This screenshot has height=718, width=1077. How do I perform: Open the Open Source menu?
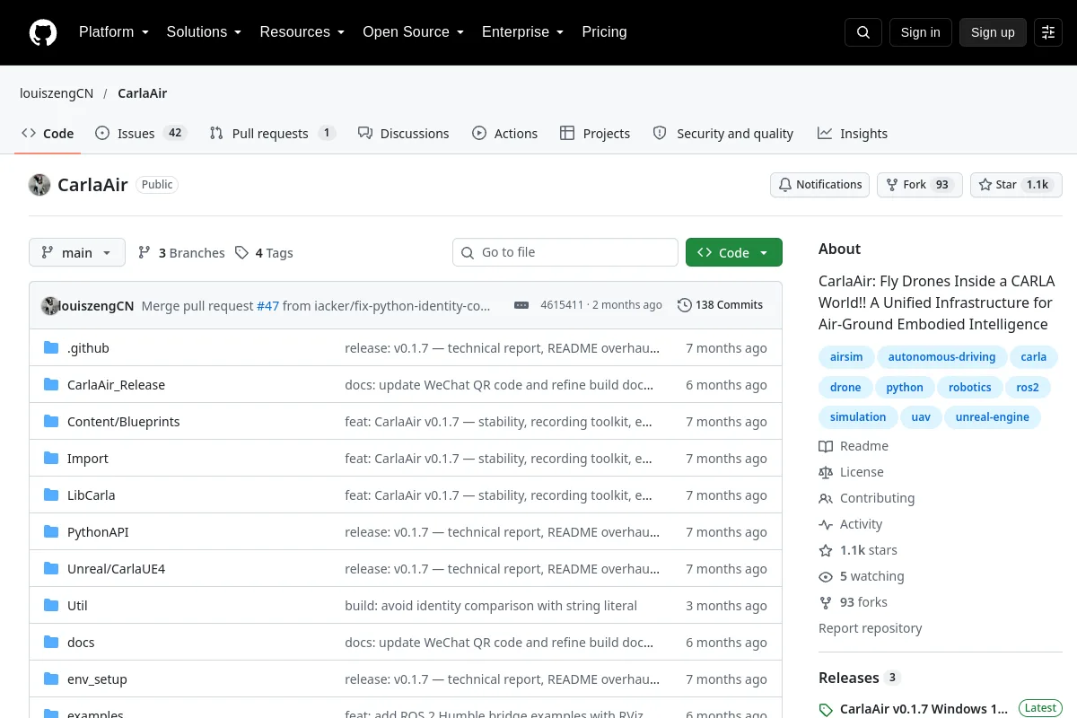click(413, 32)
